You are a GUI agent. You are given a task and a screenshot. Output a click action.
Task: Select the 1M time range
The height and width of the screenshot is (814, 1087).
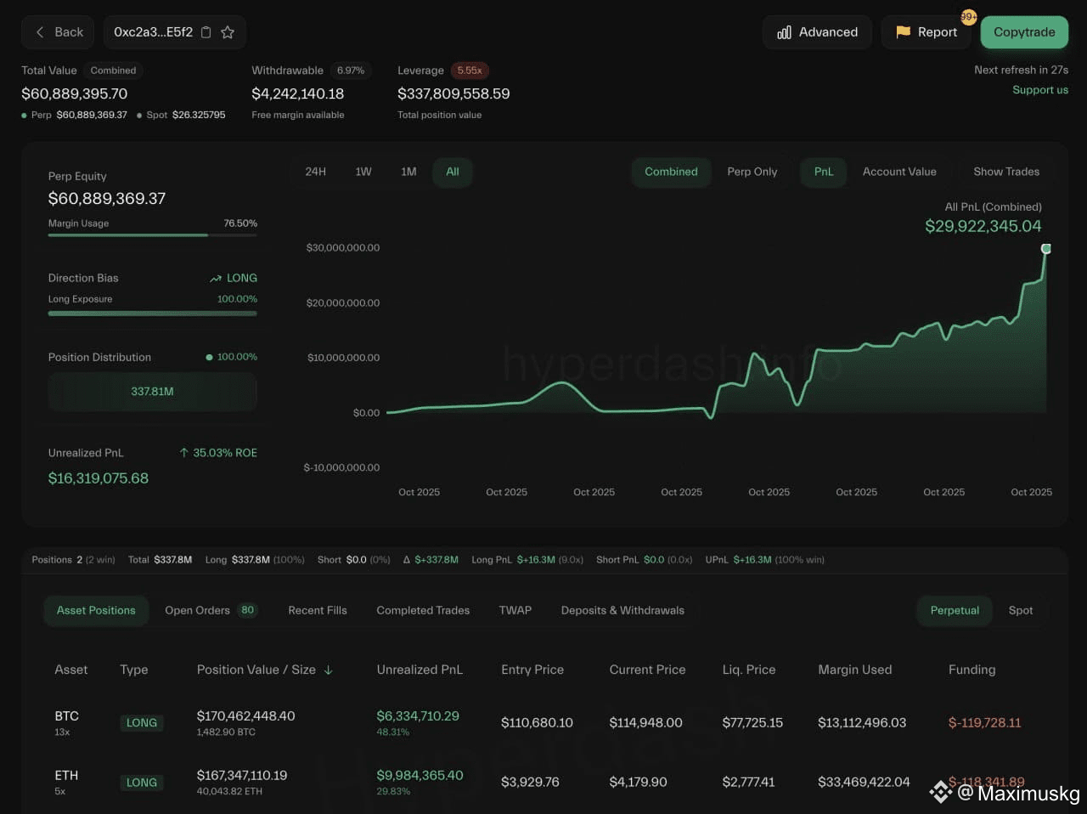pos(408,172)
